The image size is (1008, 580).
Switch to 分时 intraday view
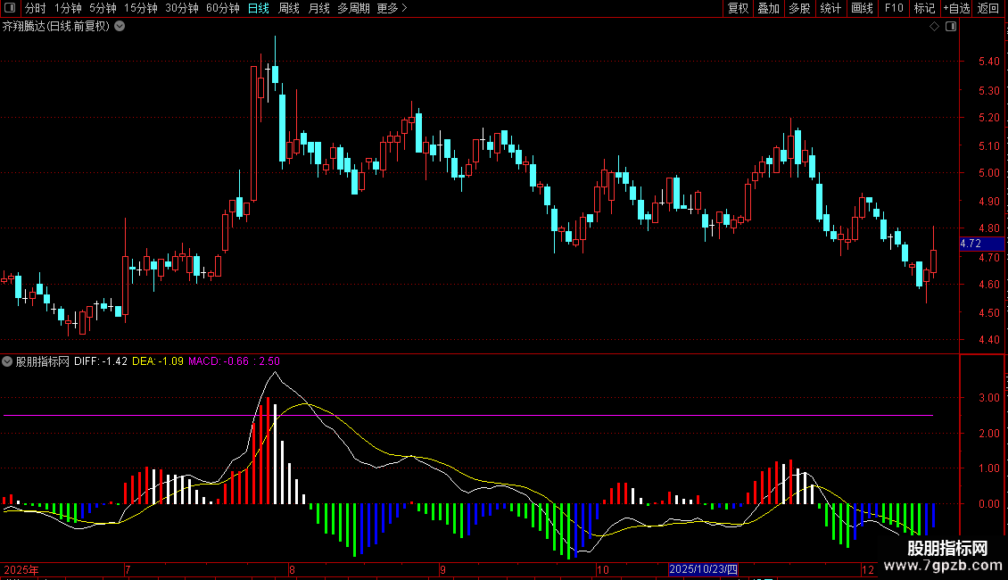point(36,8)
